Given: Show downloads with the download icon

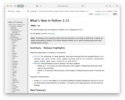Looking at the screenshot, I should tap(106, 6).
